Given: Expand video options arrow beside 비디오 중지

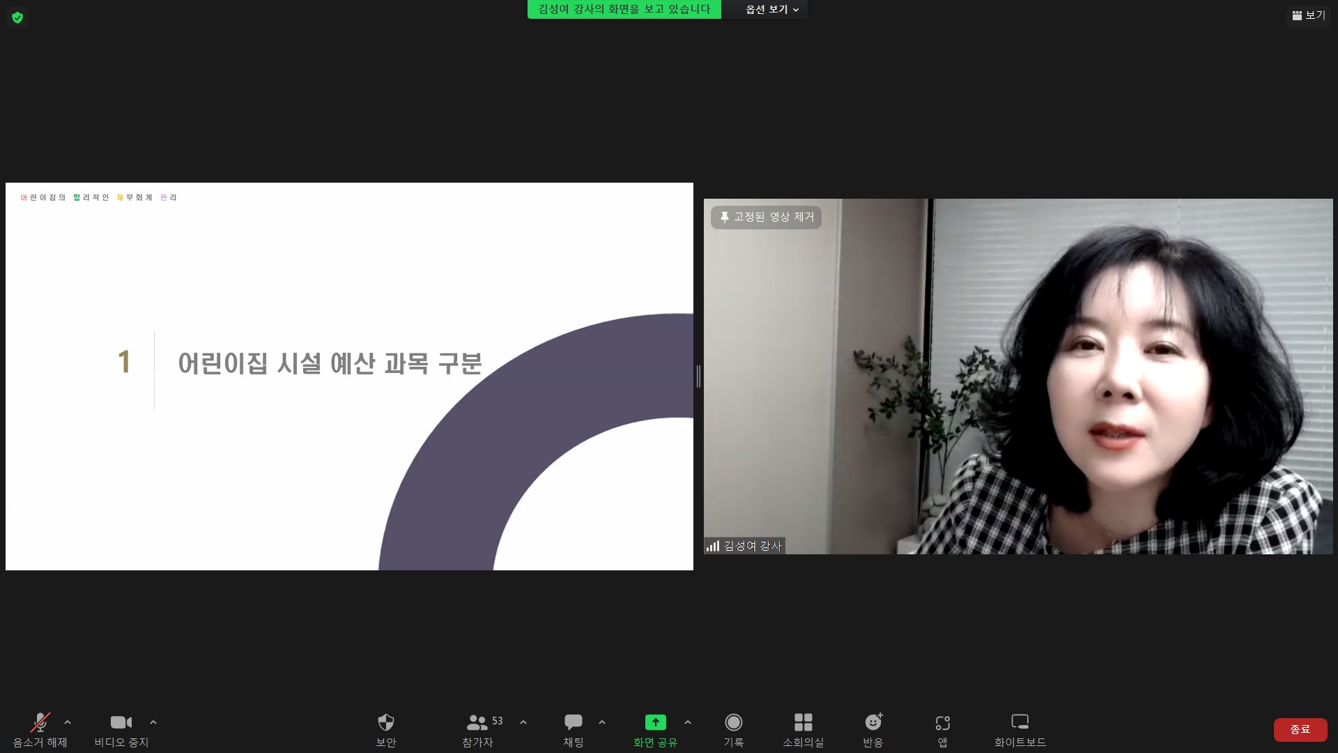Looking at the screenshot, I should point(153,722).
